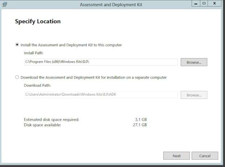The height and width of the screenshot is (167, 225).
Task: Maximize the Assessment and Deployment Kit window
Action: point(204,4)
